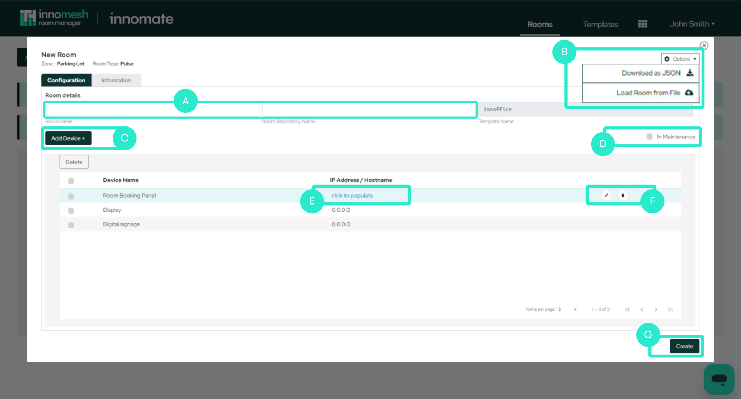The height and width of the screenshot is (399, 741).
Task: Expand the John Smith account menu
Action: click(x=691, y=24)
